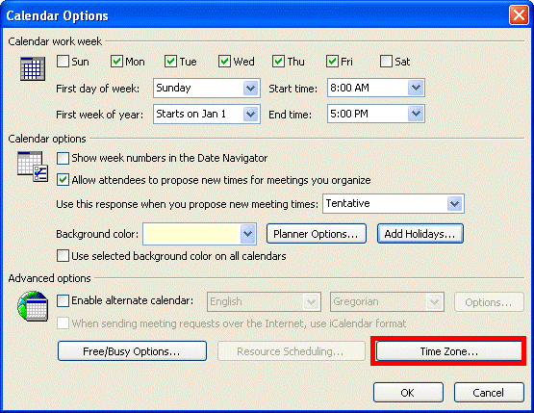
Task: Enable the Sun work day checkbox
Action: click(63, 62)
